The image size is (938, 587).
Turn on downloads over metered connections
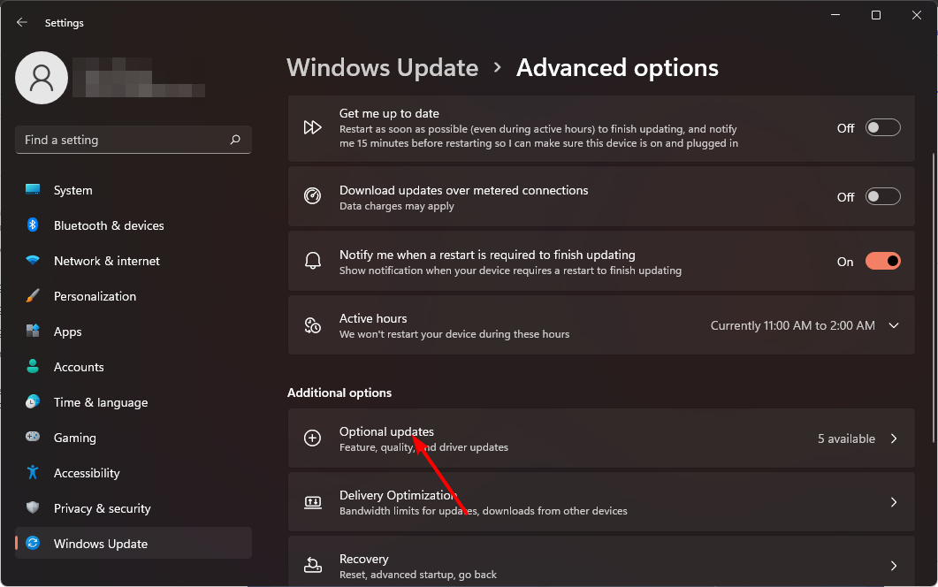point(882,196)
